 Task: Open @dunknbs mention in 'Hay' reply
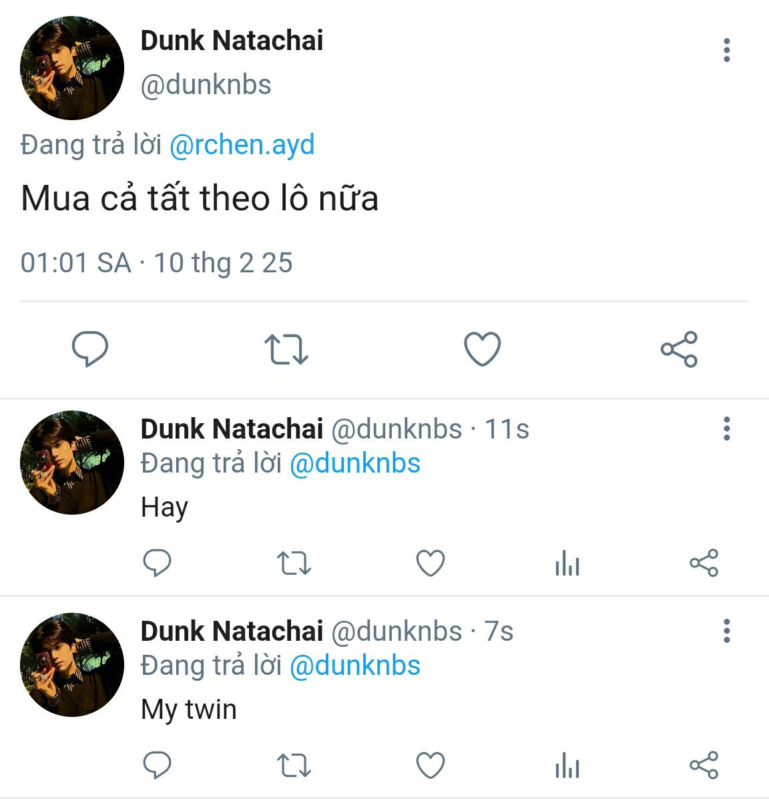click(355, 463)
